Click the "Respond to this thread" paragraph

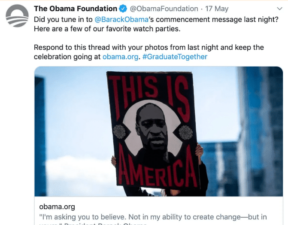(149, 52)
